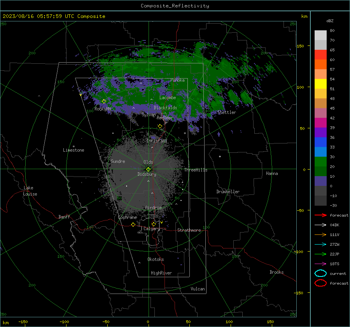Click the RockyMH label

click(103, 109)
